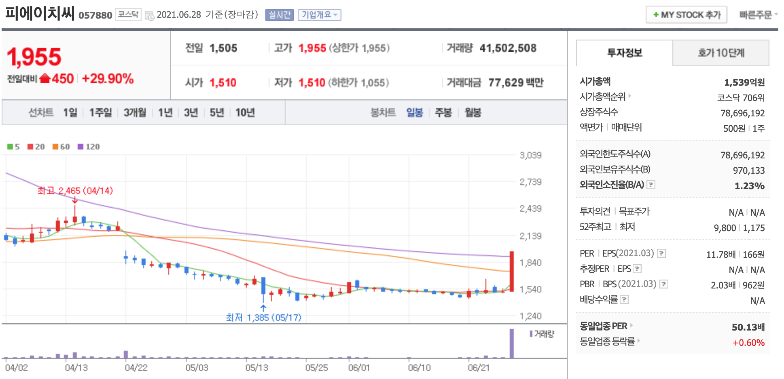Click the 외국인소진율 value 1.23%

[750, 186]
